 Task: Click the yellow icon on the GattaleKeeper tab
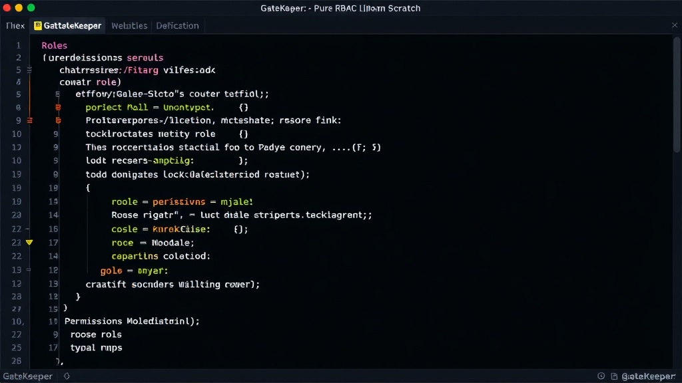tap(38, 26)
